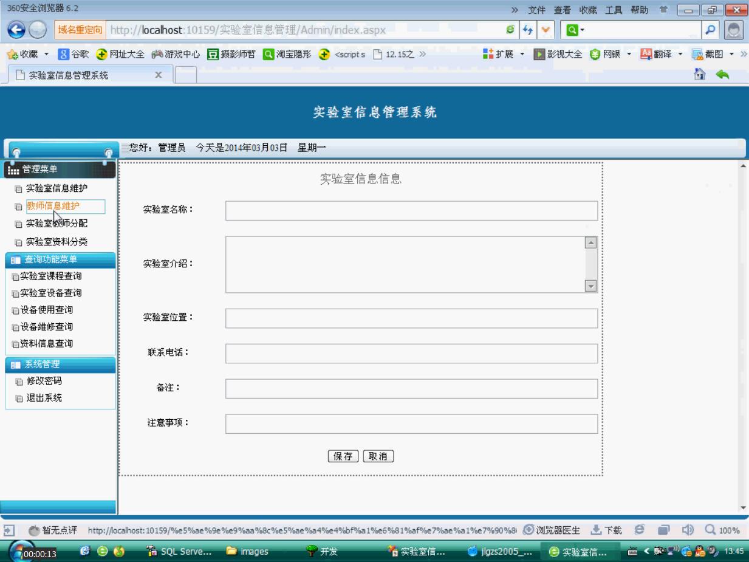Open 资料信息查询
This screenshot has width=749, height=562.
(x=47, y=344)
